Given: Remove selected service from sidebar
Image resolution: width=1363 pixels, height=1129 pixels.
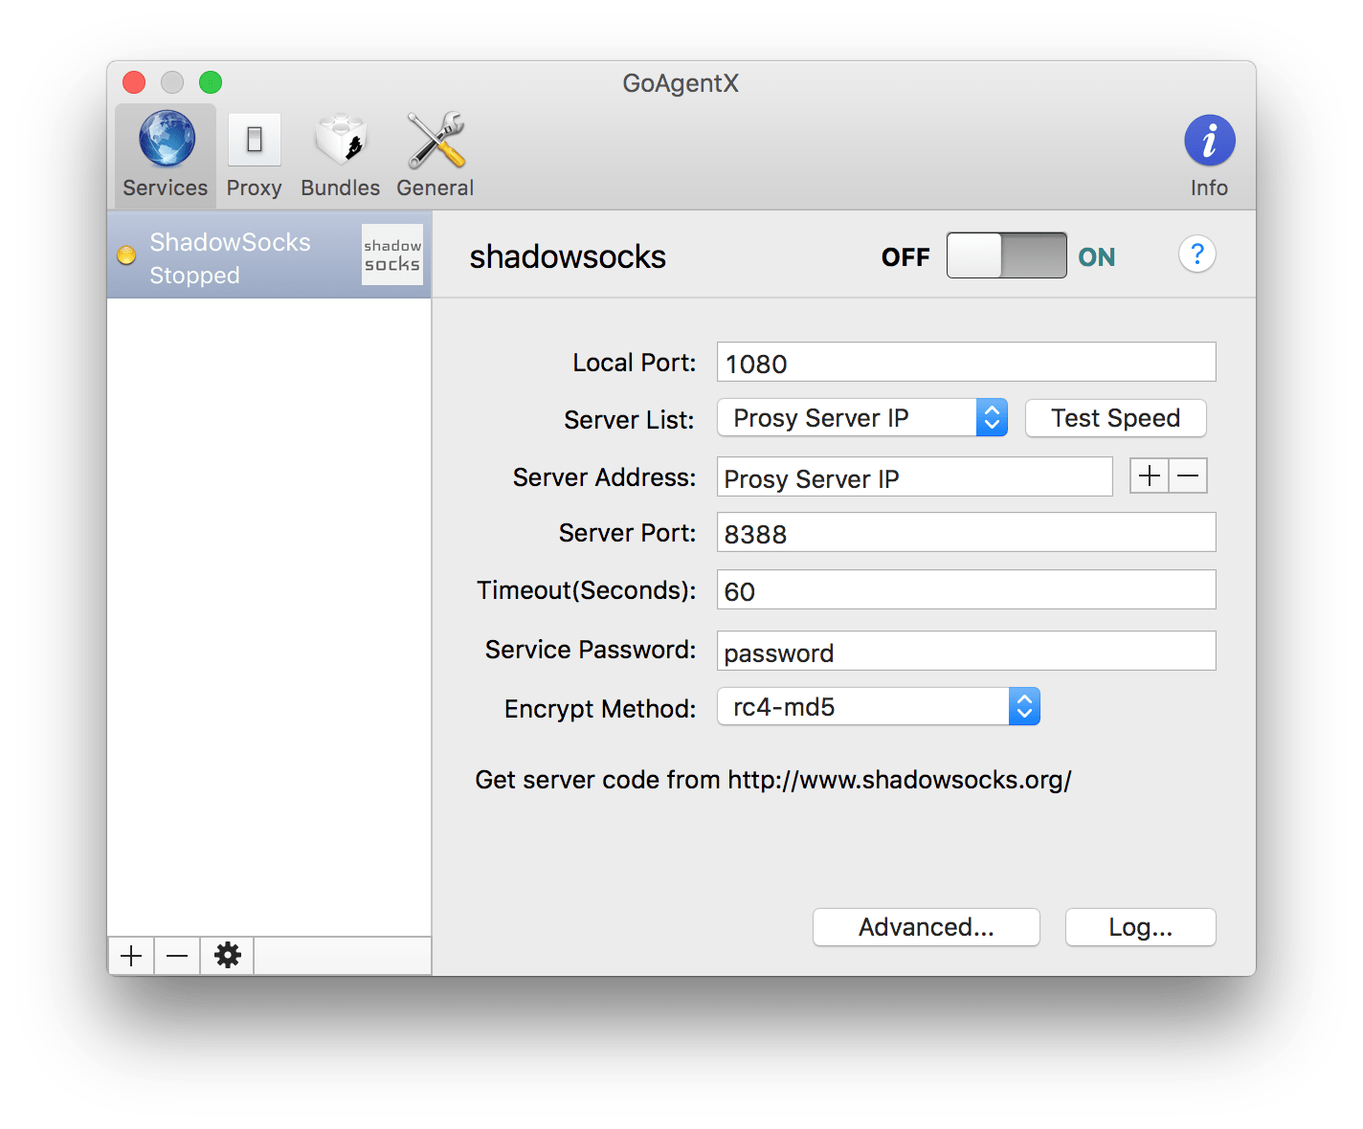Looking at the screenshot, I should coord(177,956).
